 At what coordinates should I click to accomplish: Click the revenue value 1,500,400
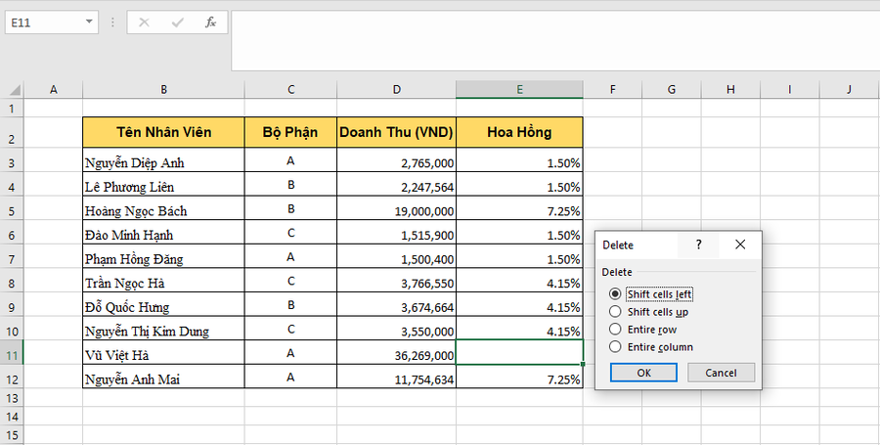(397, 256)
